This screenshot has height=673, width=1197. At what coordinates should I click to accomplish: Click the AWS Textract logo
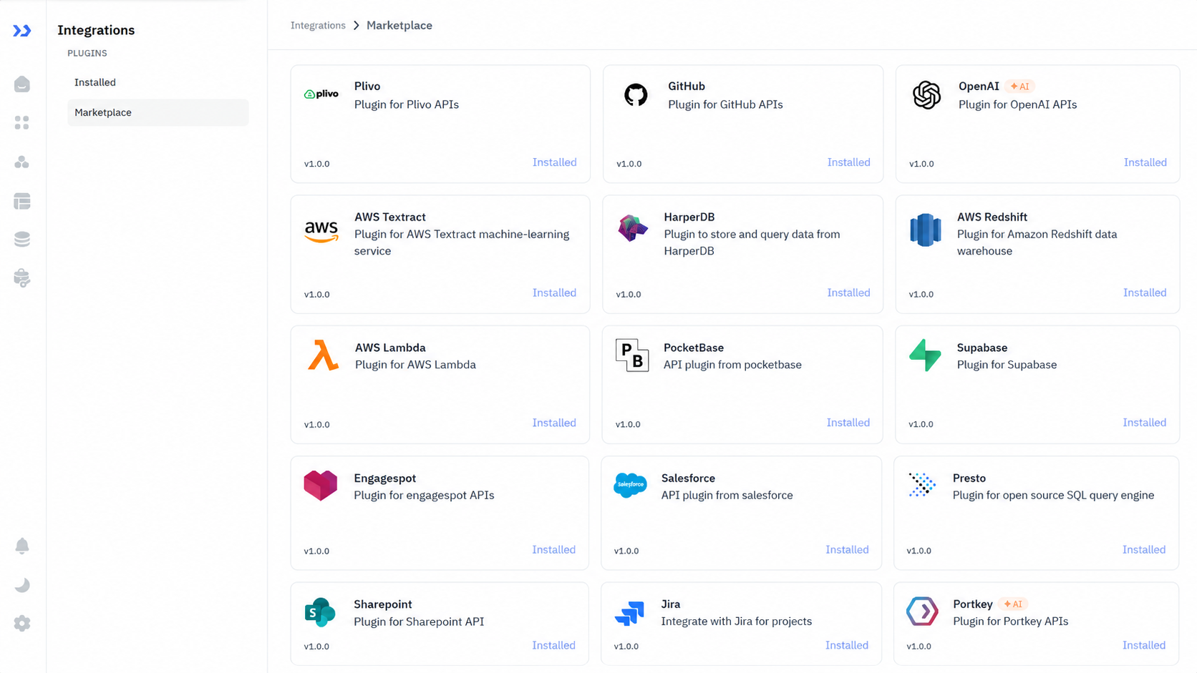click(x=321, y=232)
